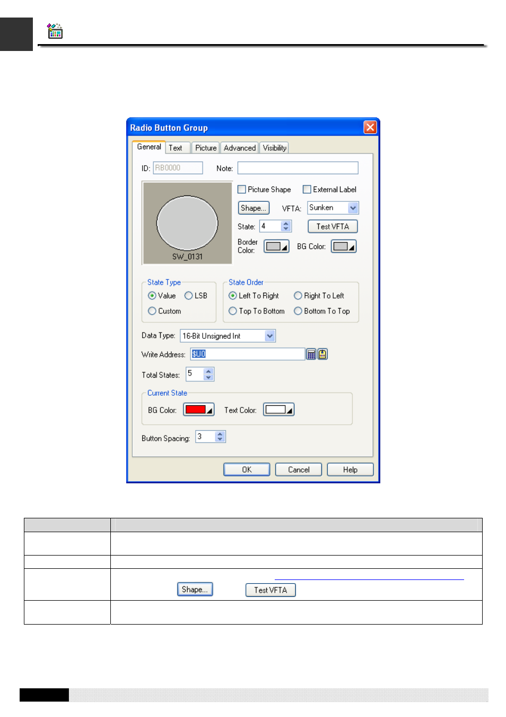Viewport: 506px width, 717px height.
Task: Choose Bottom To Top state order
Action: pos(298,311)
